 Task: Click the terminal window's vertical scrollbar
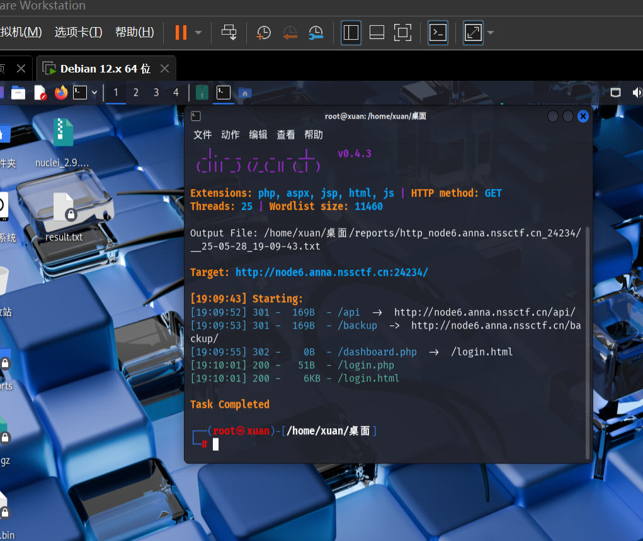coord(588,342)
